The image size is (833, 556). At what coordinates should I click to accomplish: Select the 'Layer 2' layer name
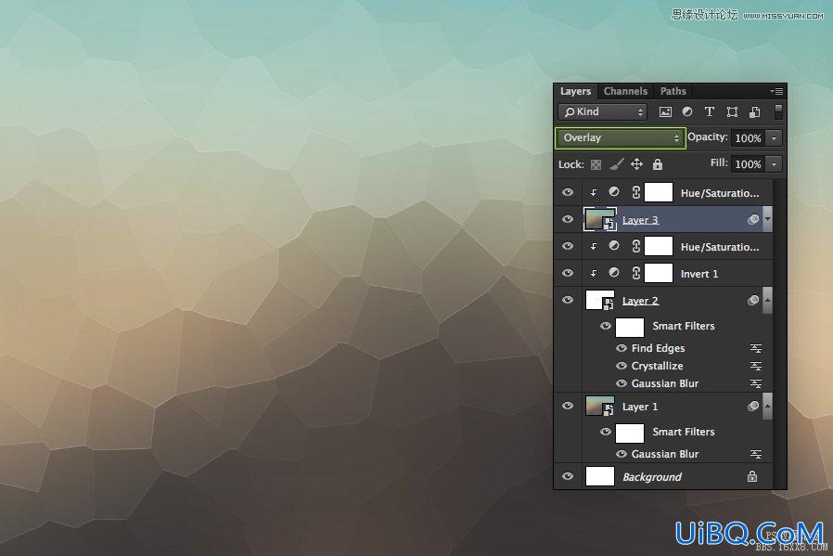[x=640, y=301]
